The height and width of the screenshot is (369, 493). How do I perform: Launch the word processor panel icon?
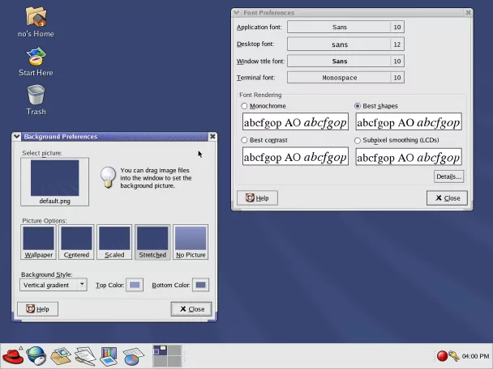pyautogui.click(x=85, y=356)
